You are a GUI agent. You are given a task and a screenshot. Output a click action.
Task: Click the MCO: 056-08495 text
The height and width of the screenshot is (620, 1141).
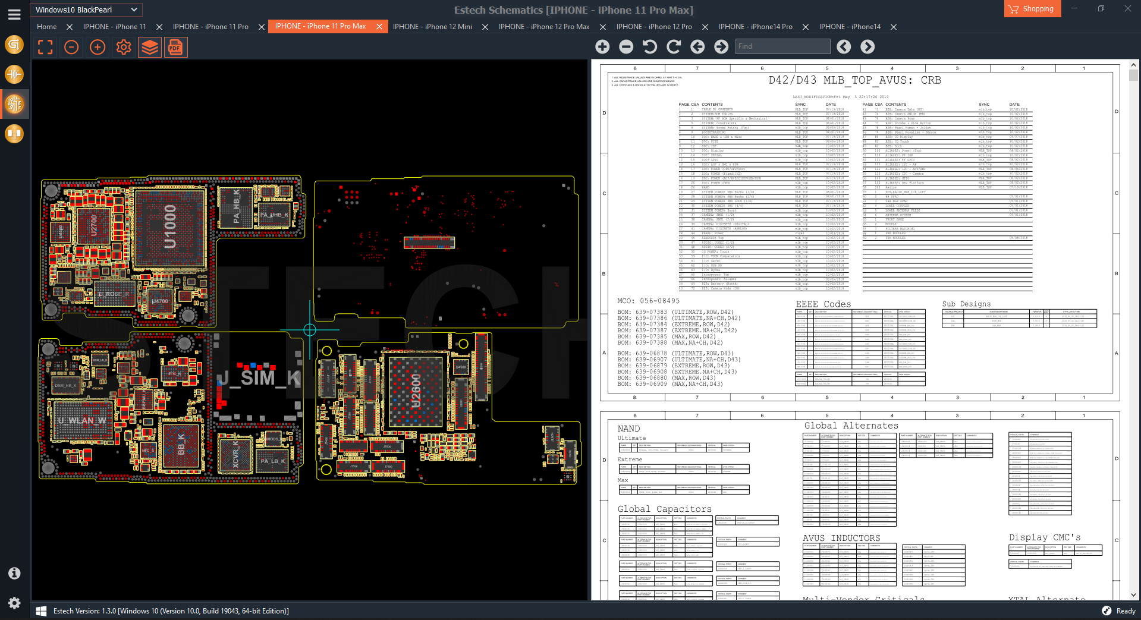coord(648,301)
